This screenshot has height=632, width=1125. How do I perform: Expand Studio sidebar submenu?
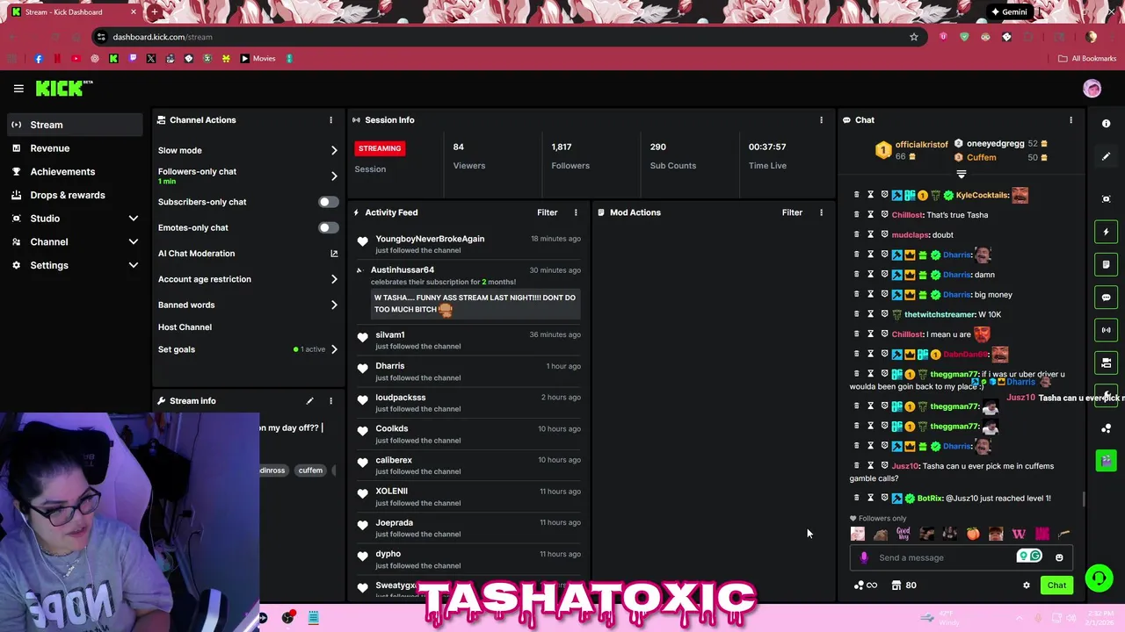pyautogui.click(x=134, y=219)
